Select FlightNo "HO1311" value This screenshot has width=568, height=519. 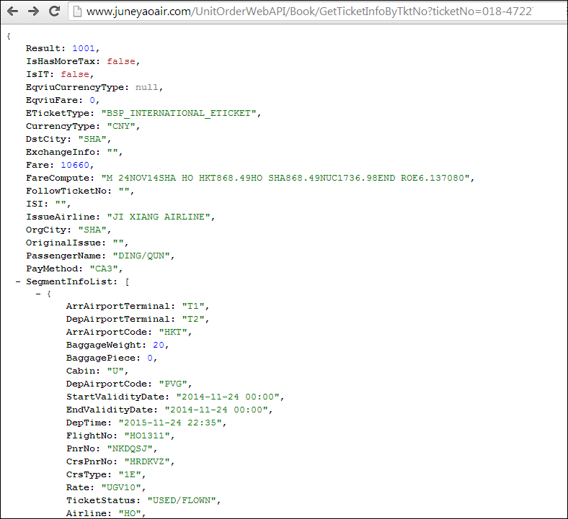(x=147, y=435)
